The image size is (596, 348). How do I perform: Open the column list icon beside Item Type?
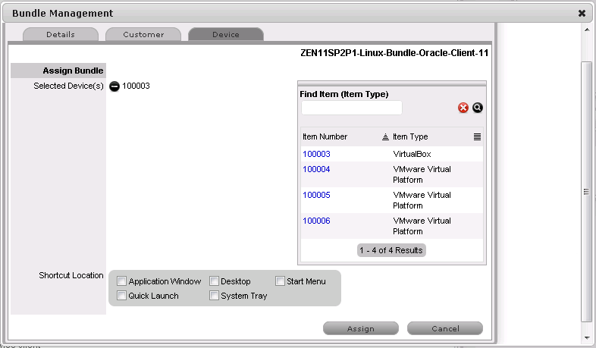pos(478,137)
